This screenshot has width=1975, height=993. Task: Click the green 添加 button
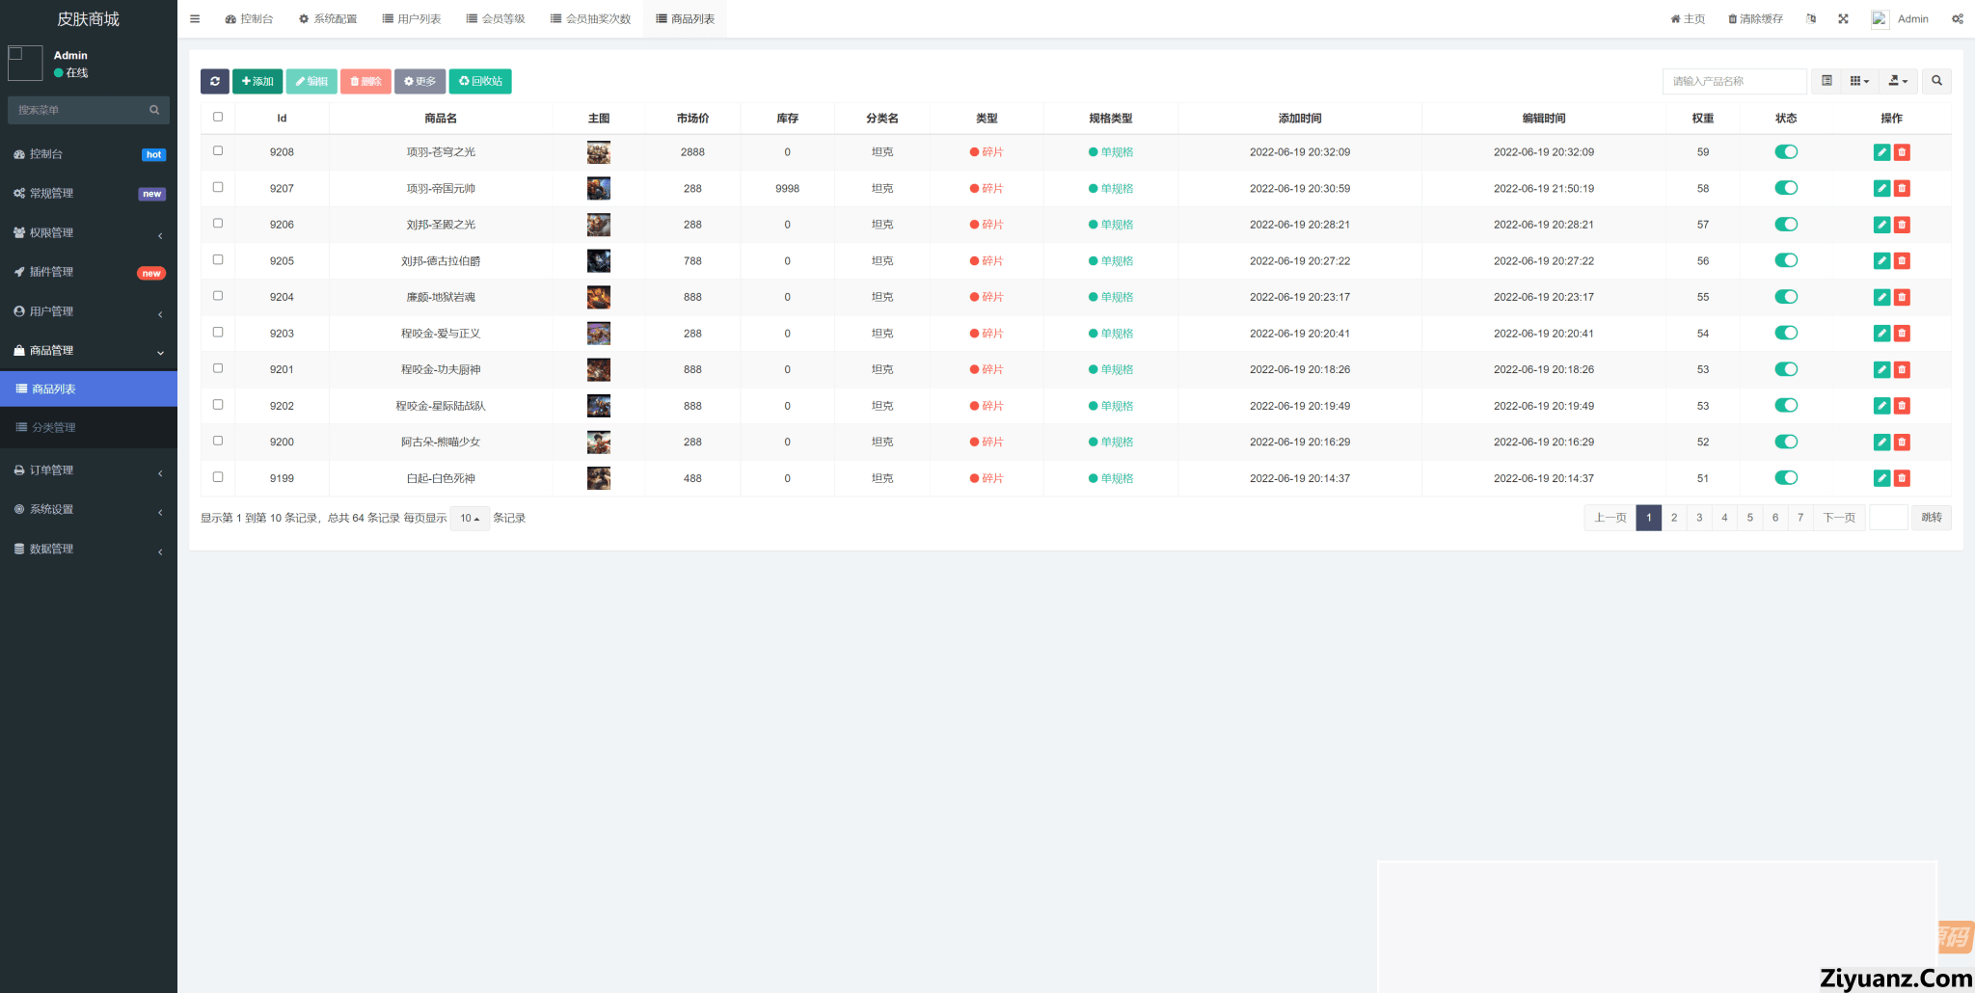pos(257,82)
